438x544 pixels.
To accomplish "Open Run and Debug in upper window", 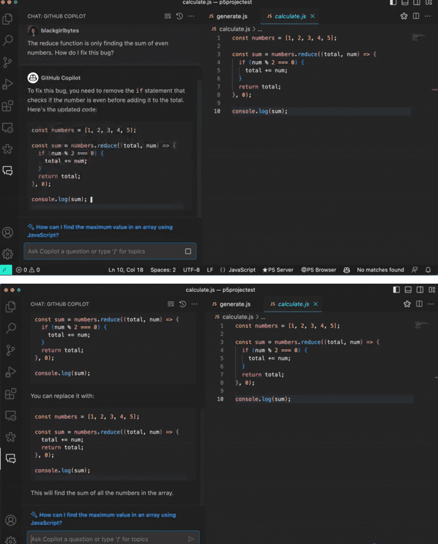I will click(8, 84).
